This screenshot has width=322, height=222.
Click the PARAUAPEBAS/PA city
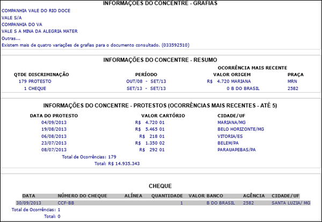pyautogui.click(x=237, y=150)
